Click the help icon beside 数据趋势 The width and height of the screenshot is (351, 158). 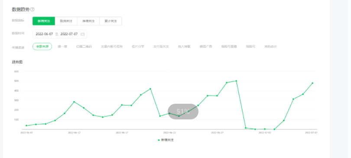pos(32,10)
